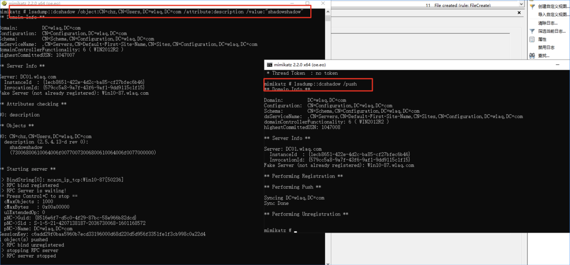
Task: Click the 'BindString[0]: ncacn_ip_tcp' line
Action: click(62, 180)
